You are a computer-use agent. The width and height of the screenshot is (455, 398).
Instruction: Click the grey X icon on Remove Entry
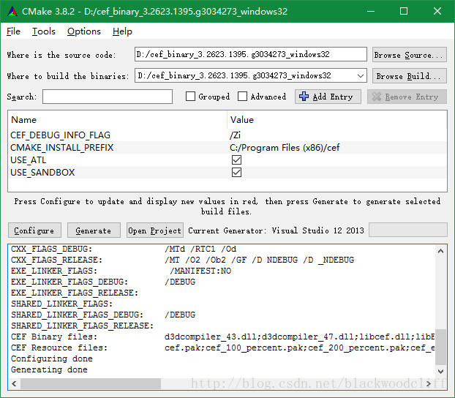pyautogui.click(x=376, y=97)
